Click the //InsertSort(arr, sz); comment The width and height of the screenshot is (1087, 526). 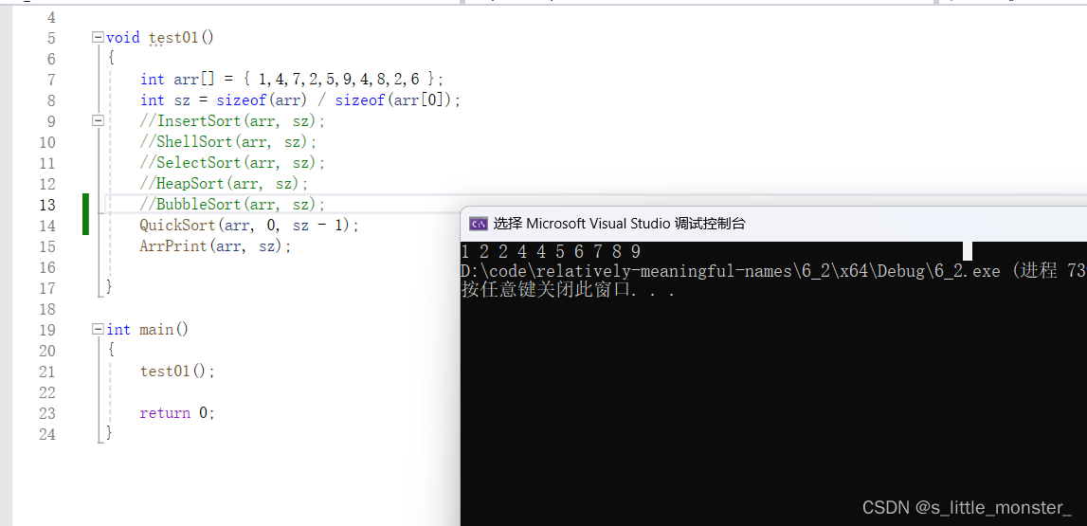point(232,120)
